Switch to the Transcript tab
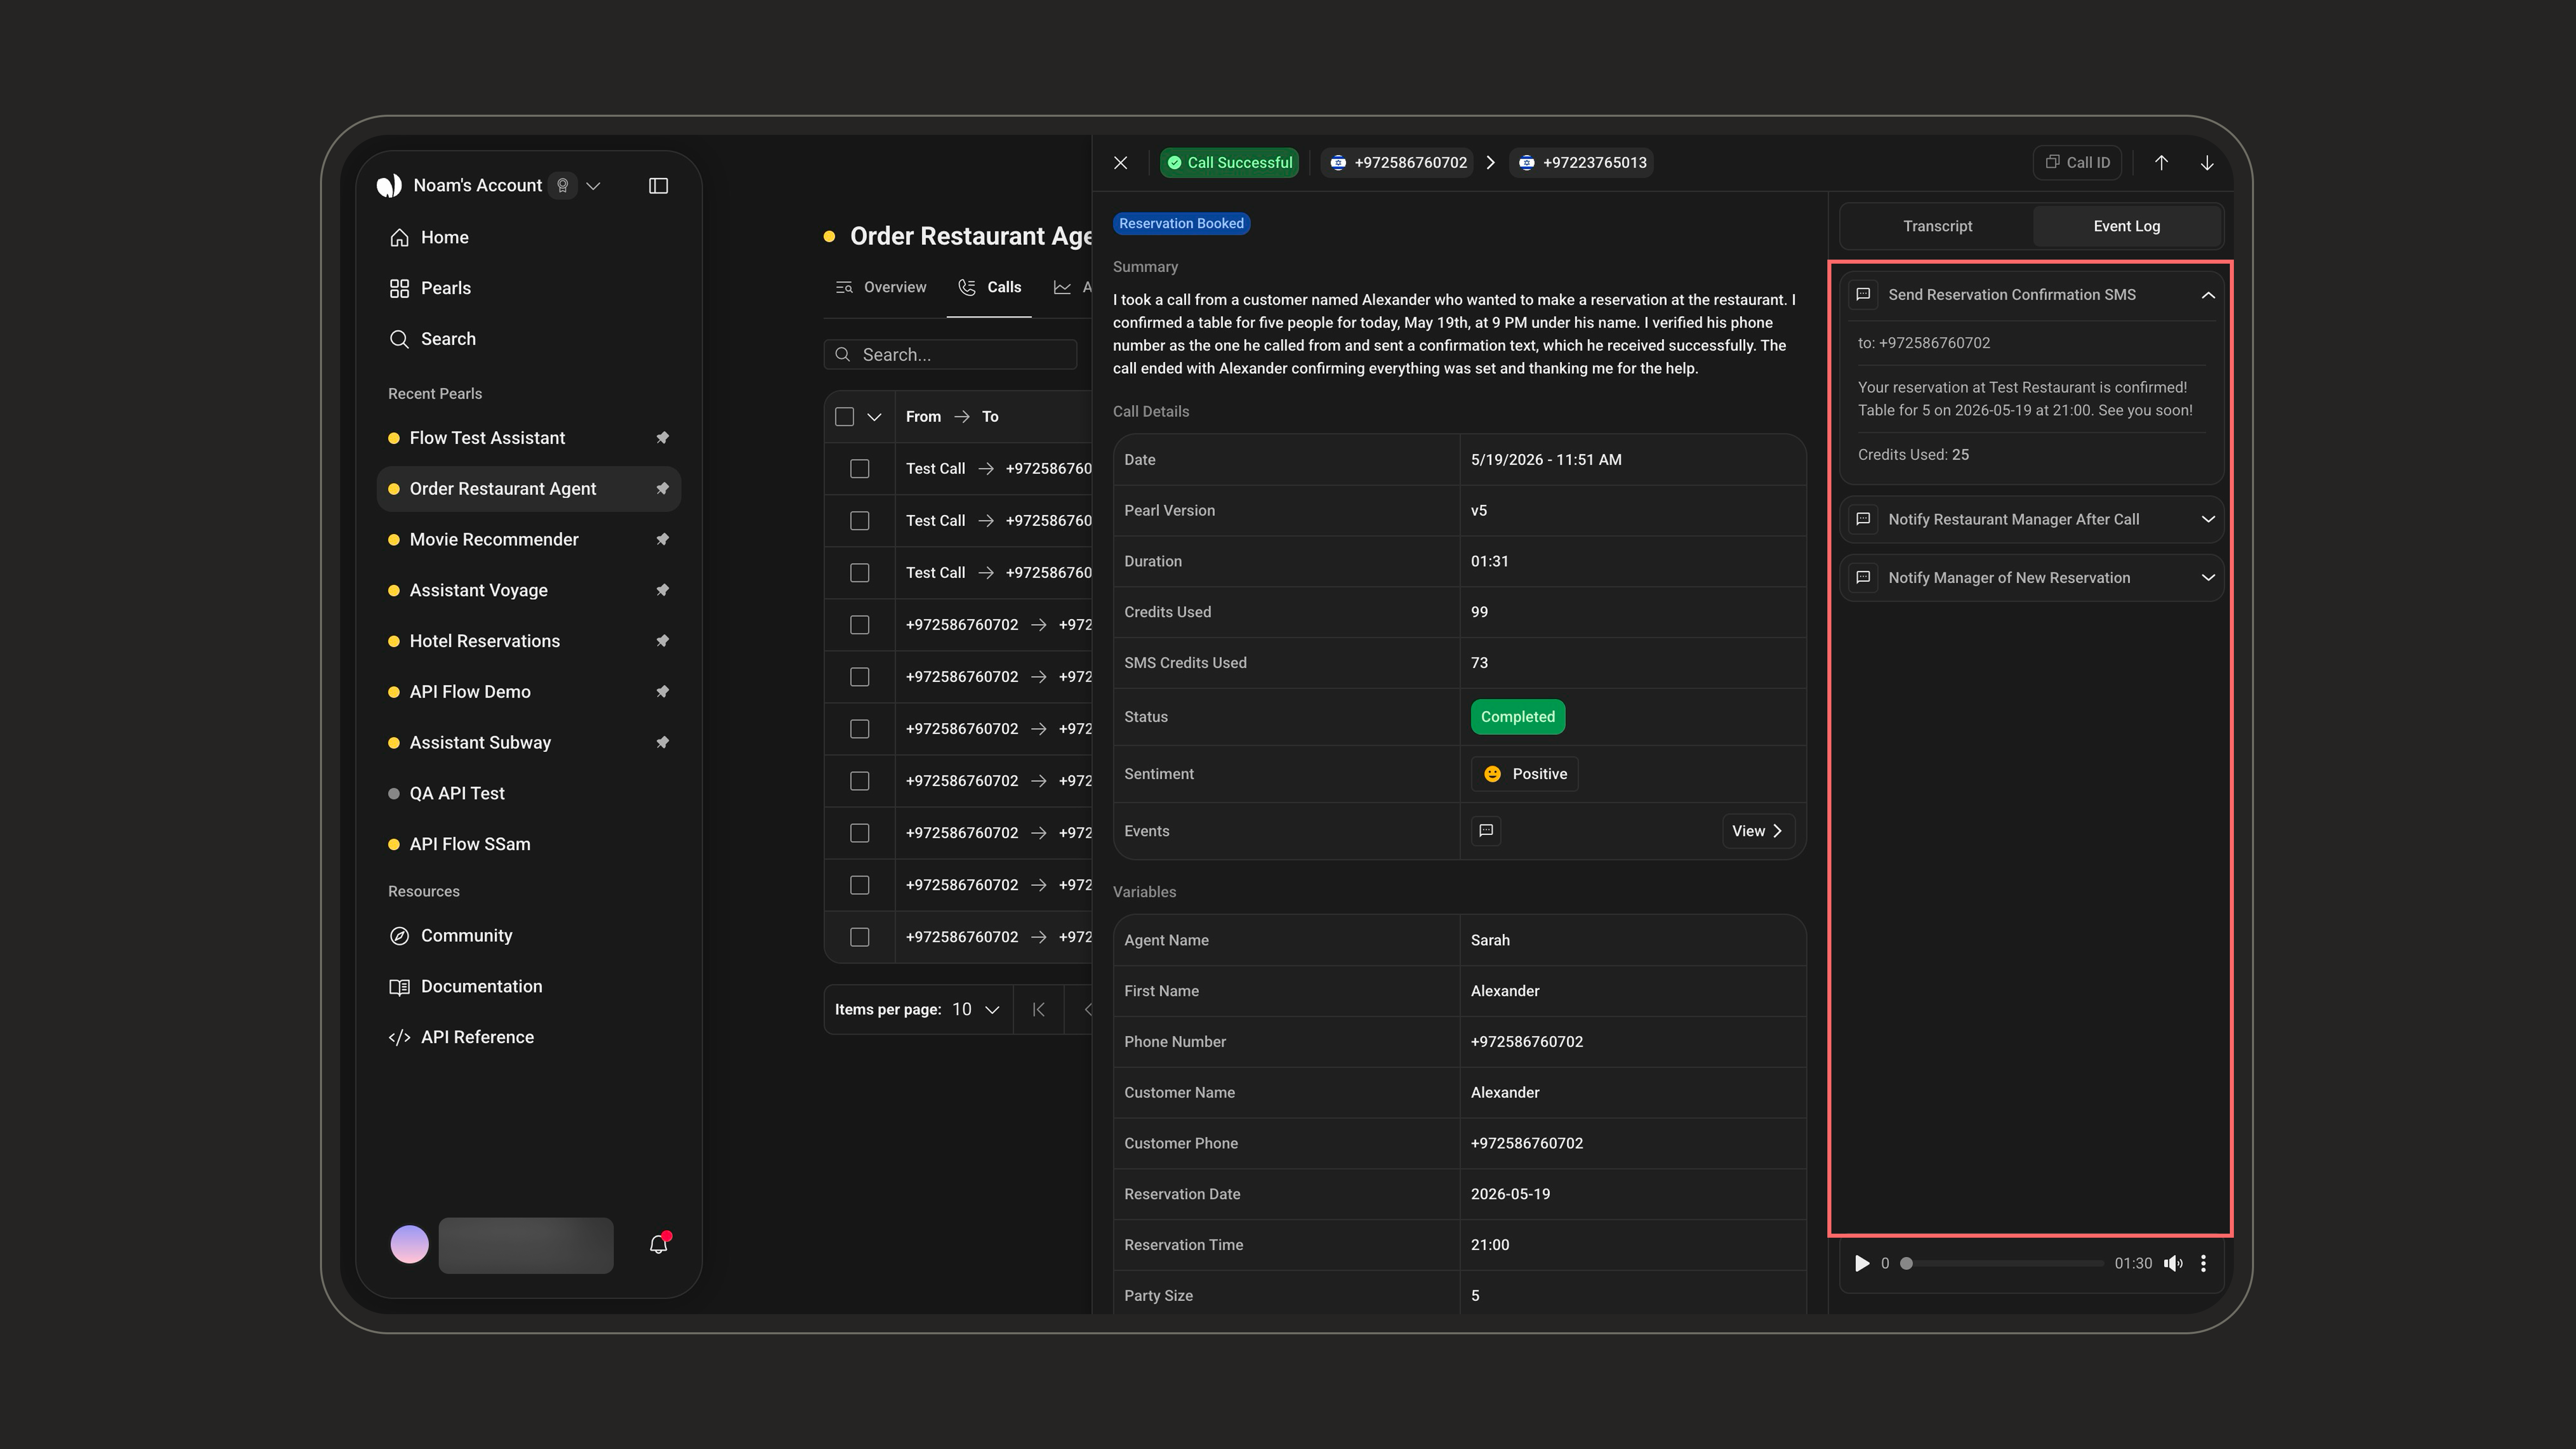Image resolution: width=2576 pixels, height=1449 pixels. point(1937,226)
